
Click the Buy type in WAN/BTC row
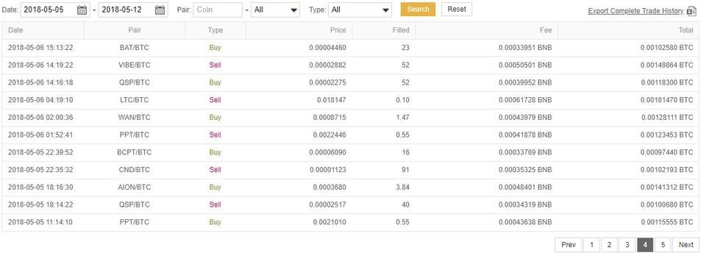(215, 118)
